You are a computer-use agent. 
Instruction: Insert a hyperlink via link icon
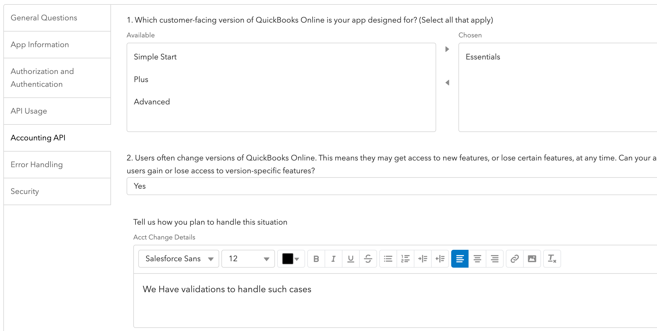515,259
